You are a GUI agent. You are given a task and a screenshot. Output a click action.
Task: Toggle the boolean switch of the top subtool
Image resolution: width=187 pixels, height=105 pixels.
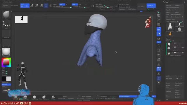click(x=175, y=43)
